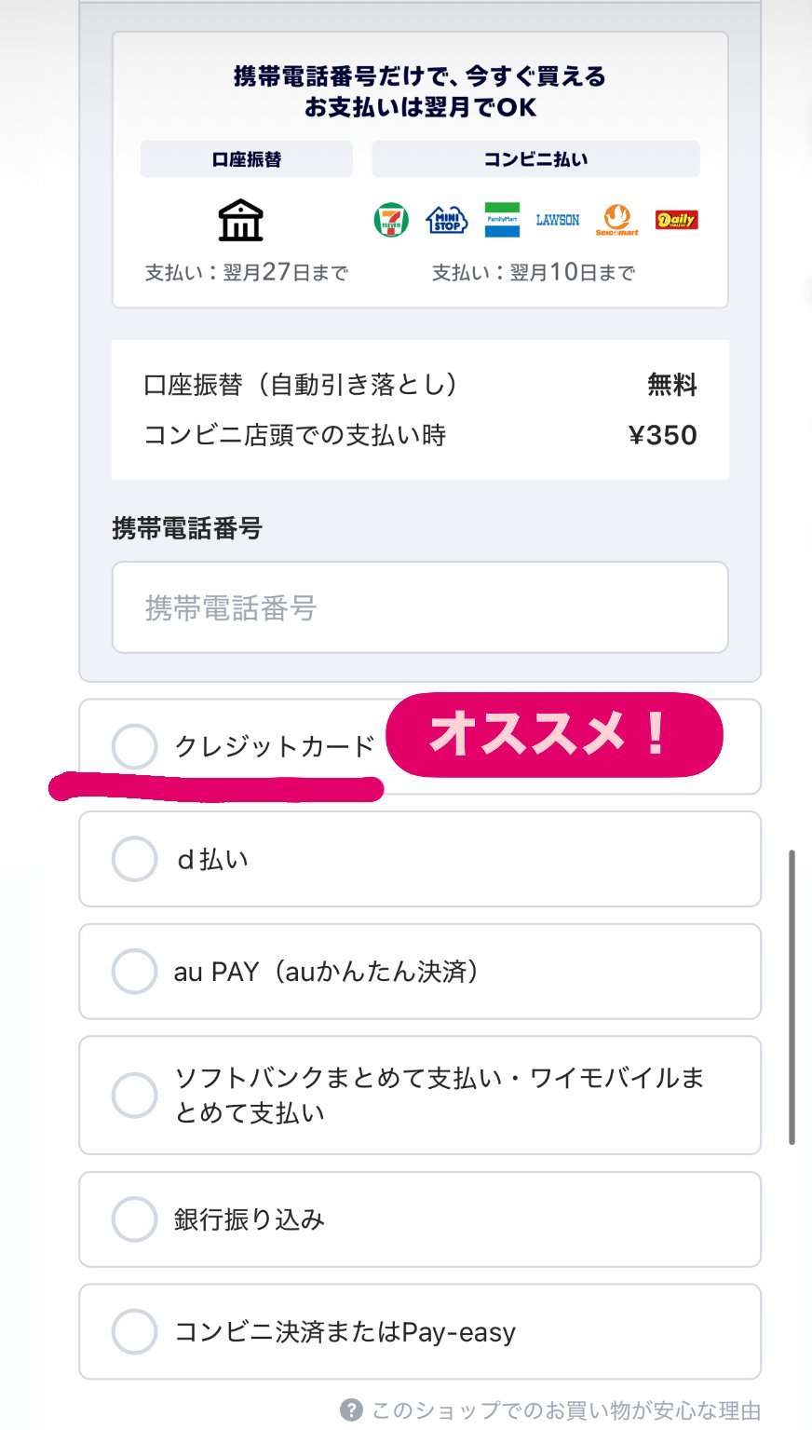Click the pink オススメ！ badge
This screenshot has height=1430, width=812.
point(554,735)
